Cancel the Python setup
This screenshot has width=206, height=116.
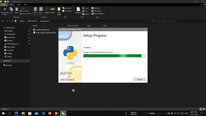[x=139, y=80]
